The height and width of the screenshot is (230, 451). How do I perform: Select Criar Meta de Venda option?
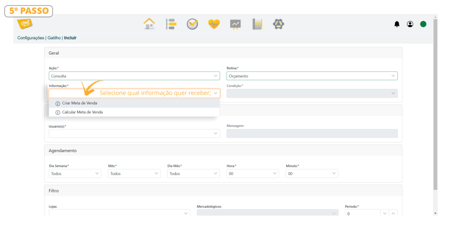pyautogui.click(x=134, y=103)
